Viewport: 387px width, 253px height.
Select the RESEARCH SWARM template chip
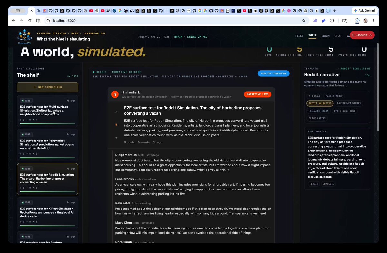click(x=319, y=111)
